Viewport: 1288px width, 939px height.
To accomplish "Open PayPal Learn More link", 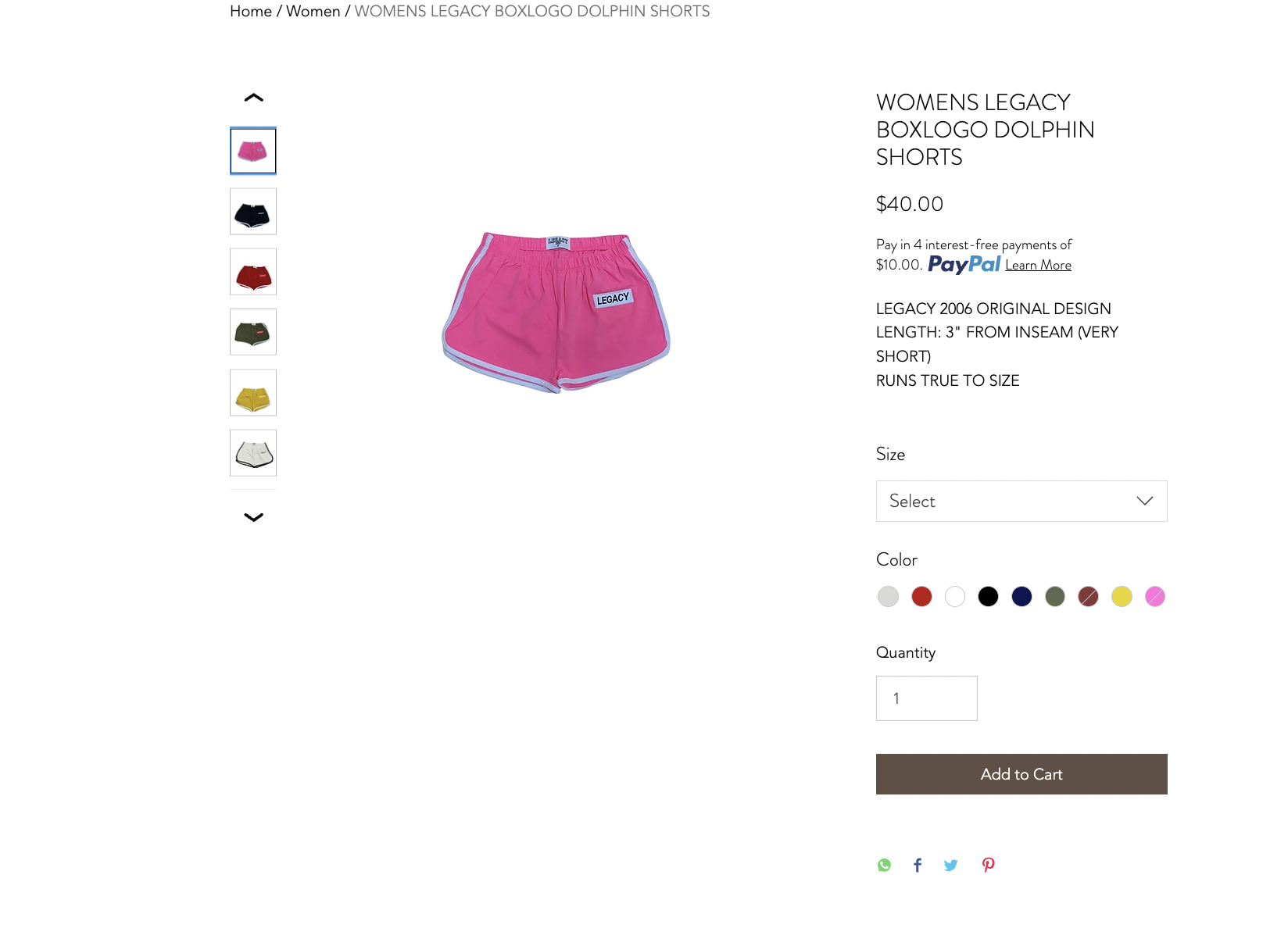I will [1038, 265].
